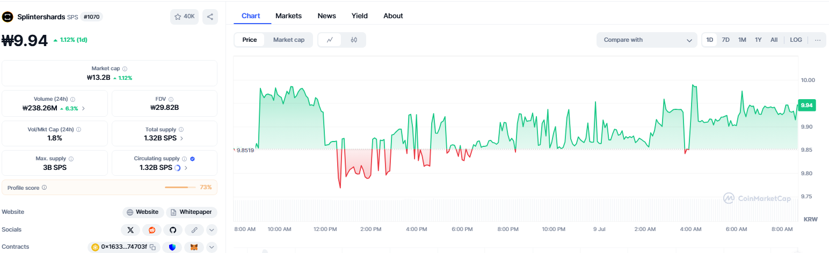Add token to MetaMask with fox icon

coord(194,247)
